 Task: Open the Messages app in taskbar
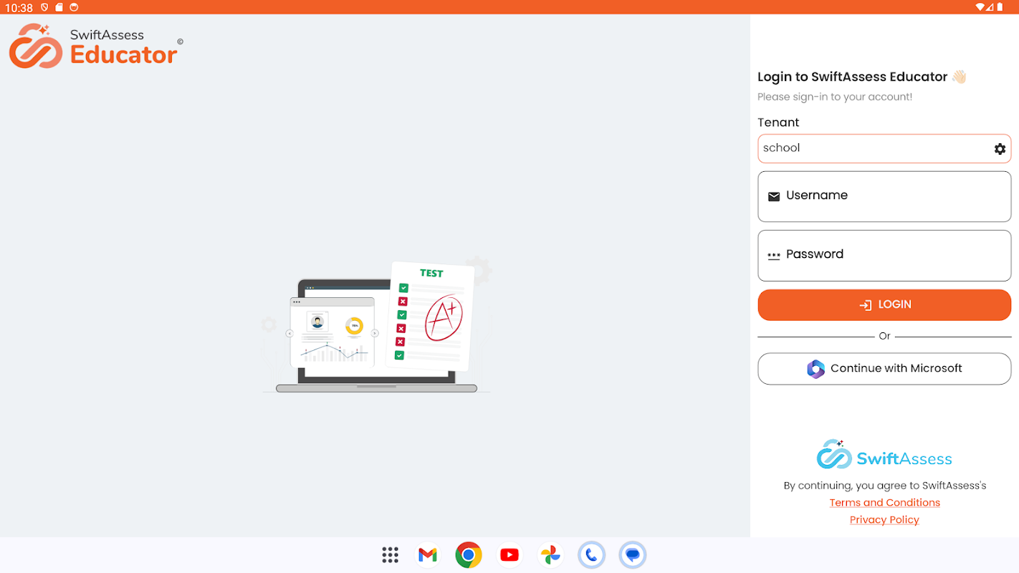pos(633,555)
